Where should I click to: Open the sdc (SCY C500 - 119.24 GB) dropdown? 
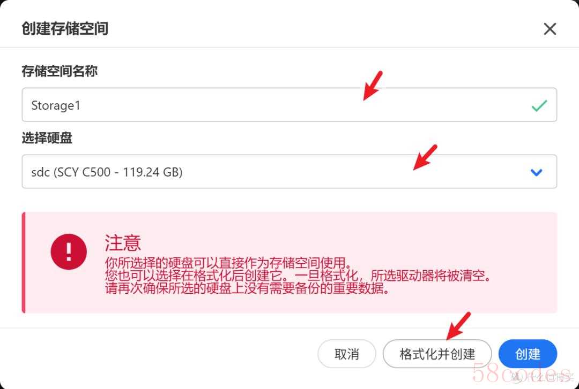coord(289,171)
